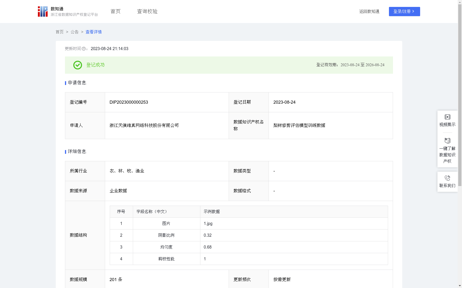Select the sample data 1.jpg cell

(294, 223)
